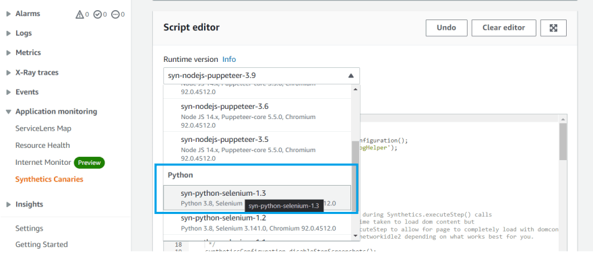
Task: Select syn-nodejs-puppeteer-3.6 runtime option
Action: coord(257,115)
